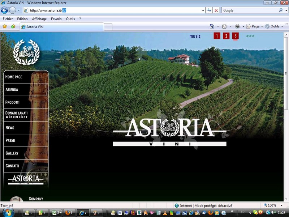
Task: Select the Astoria Vini tab
Action: tap(62, 27)
